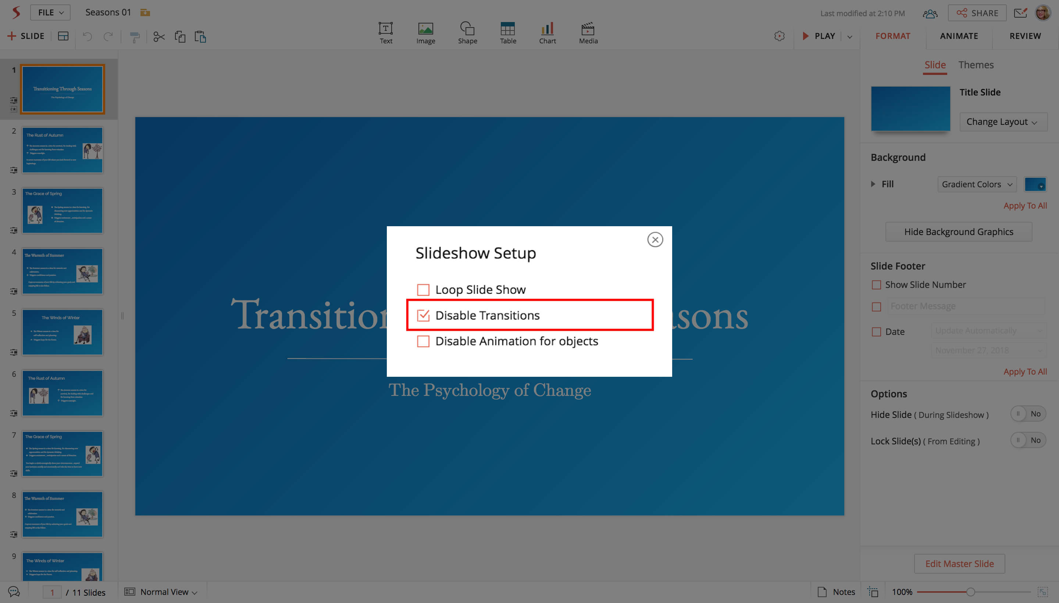
Task: Enable Loop Slide Show checkbox
Action: pyautogui.click(x=423, y=289)
